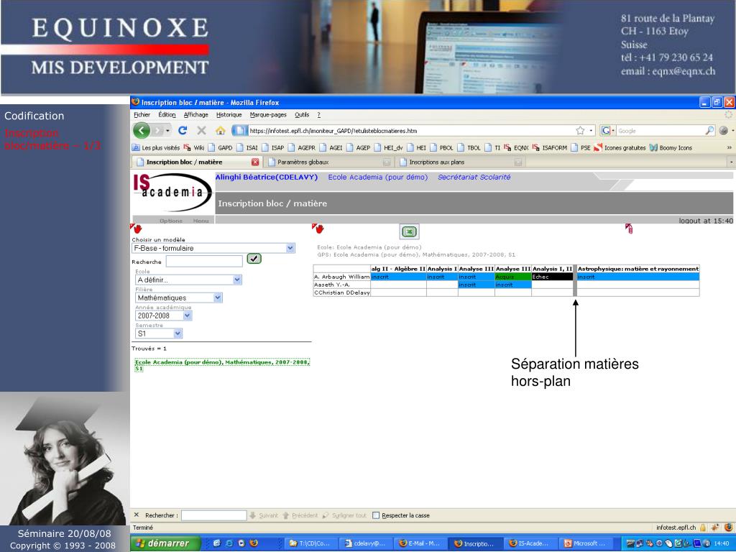Bookmark page with the star icon
The height and width of the screenshot is (552, 736).
[580, 131]
